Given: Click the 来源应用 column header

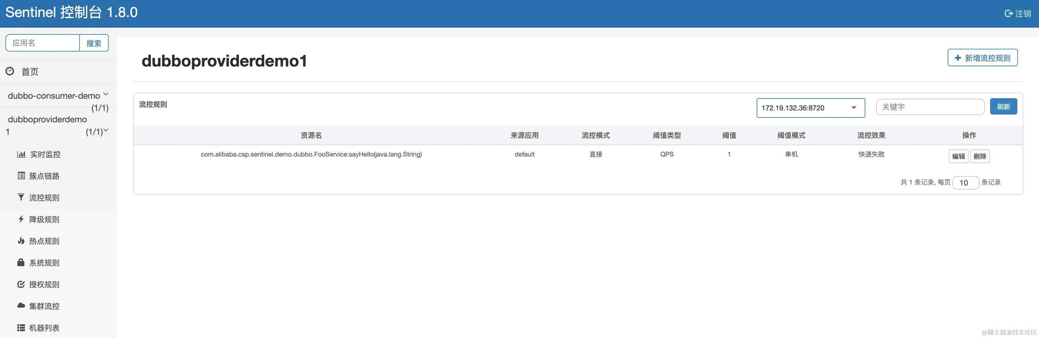Looking at the screenshot, I should coord(524,135).
